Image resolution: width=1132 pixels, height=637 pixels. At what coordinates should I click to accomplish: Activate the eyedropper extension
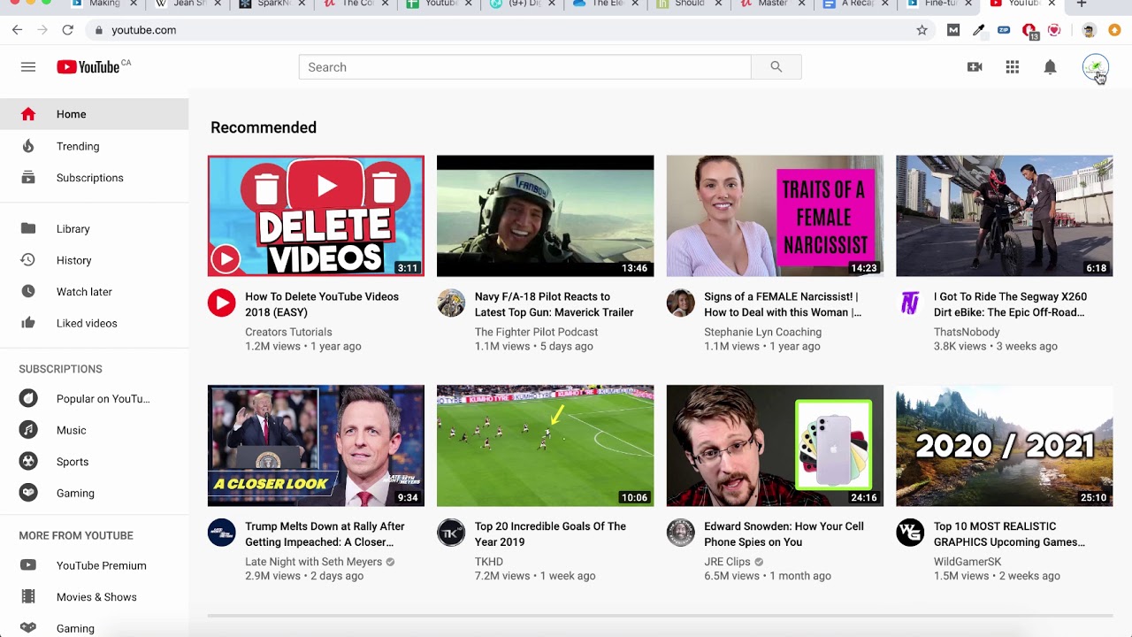tap(978, 30)
